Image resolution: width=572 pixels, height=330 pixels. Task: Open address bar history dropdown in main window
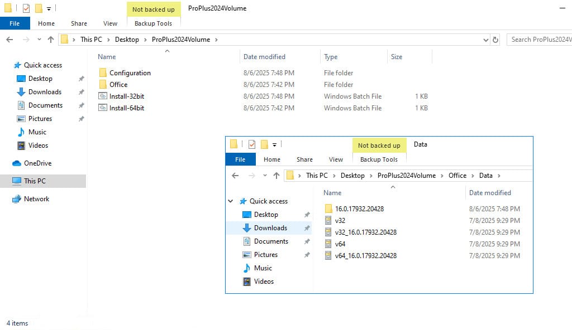[x=485, y=40]
